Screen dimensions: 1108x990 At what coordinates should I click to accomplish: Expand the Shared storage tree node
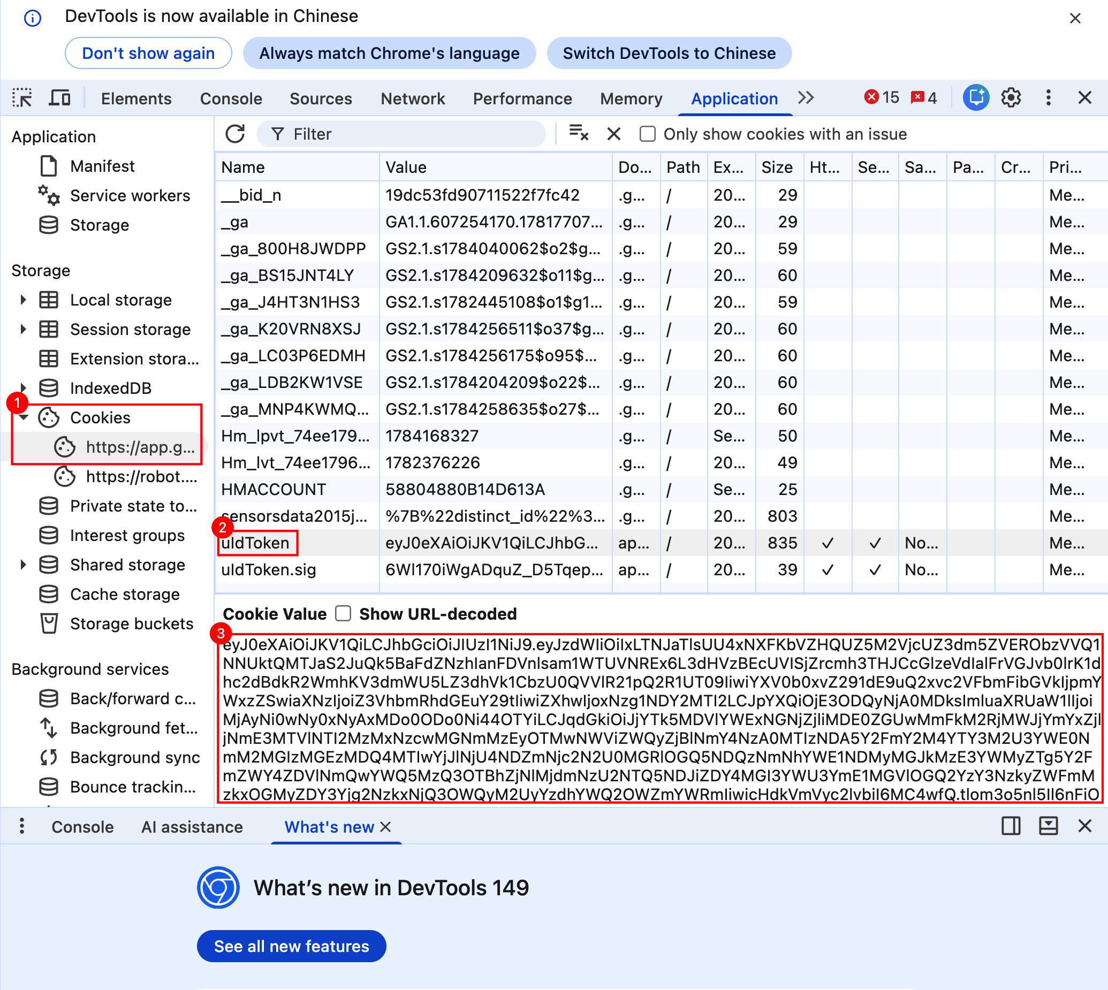[x=23, y=565]
